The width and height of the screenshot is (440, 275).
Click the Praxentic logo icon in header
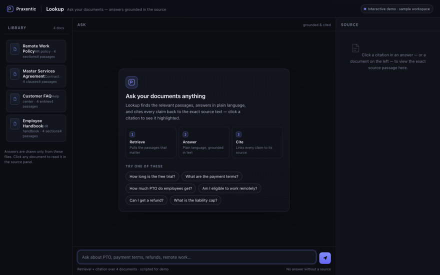coord(10,9)
